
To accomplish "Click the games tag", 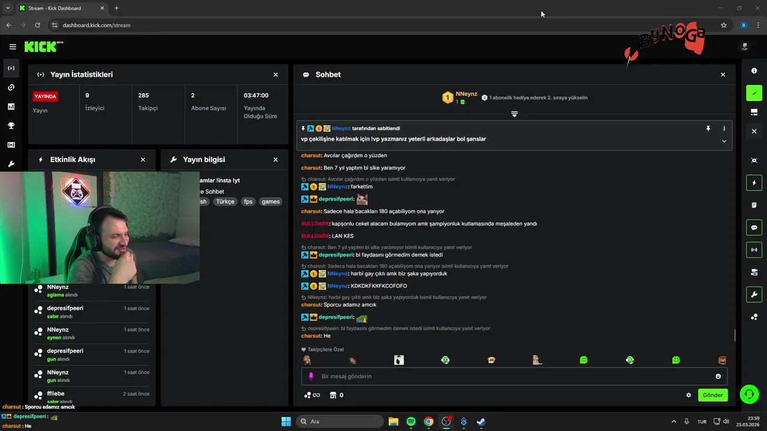I will pyautogui.click(x=271, y=202).
